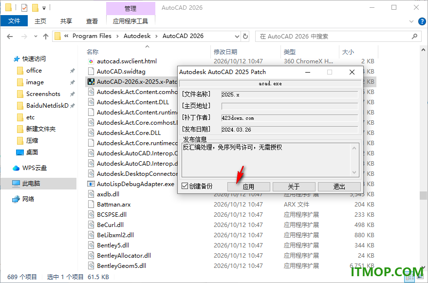
Task: Switch to the 共享 ribbon tab
Action: (x=66, y=21)
